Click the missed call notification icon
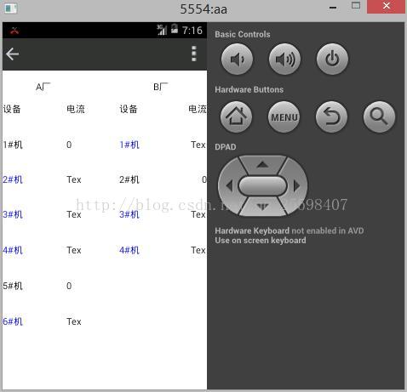This screenshot has height=392, width=407. coord(14,31)
